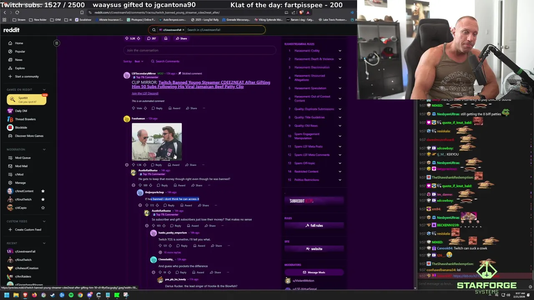The image size is (534, 300).
Task: Open the Trailer Park Boys image thumbnail
Action: tap(157, 142)
